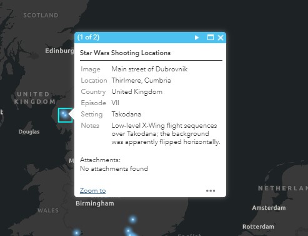Image resolution: width=308 pixels, height=236 pixels.
Task: Click the 'Star Wars Shooting Locations' title
Action: pyautogui.click(x=125, y=53)
